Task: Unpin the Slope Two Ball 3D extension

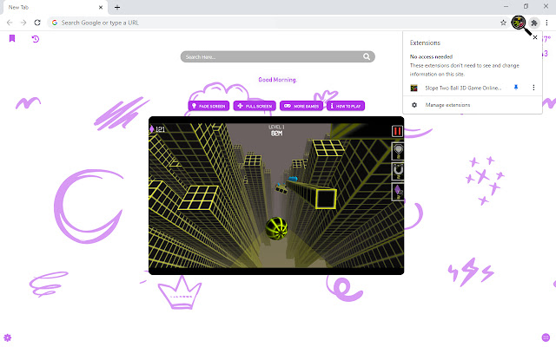Action: (516, 88)
